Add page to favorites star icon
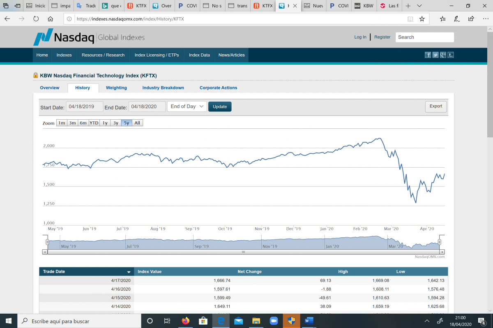This screenshot has height=328, width=493. click(x=422, y=19)
